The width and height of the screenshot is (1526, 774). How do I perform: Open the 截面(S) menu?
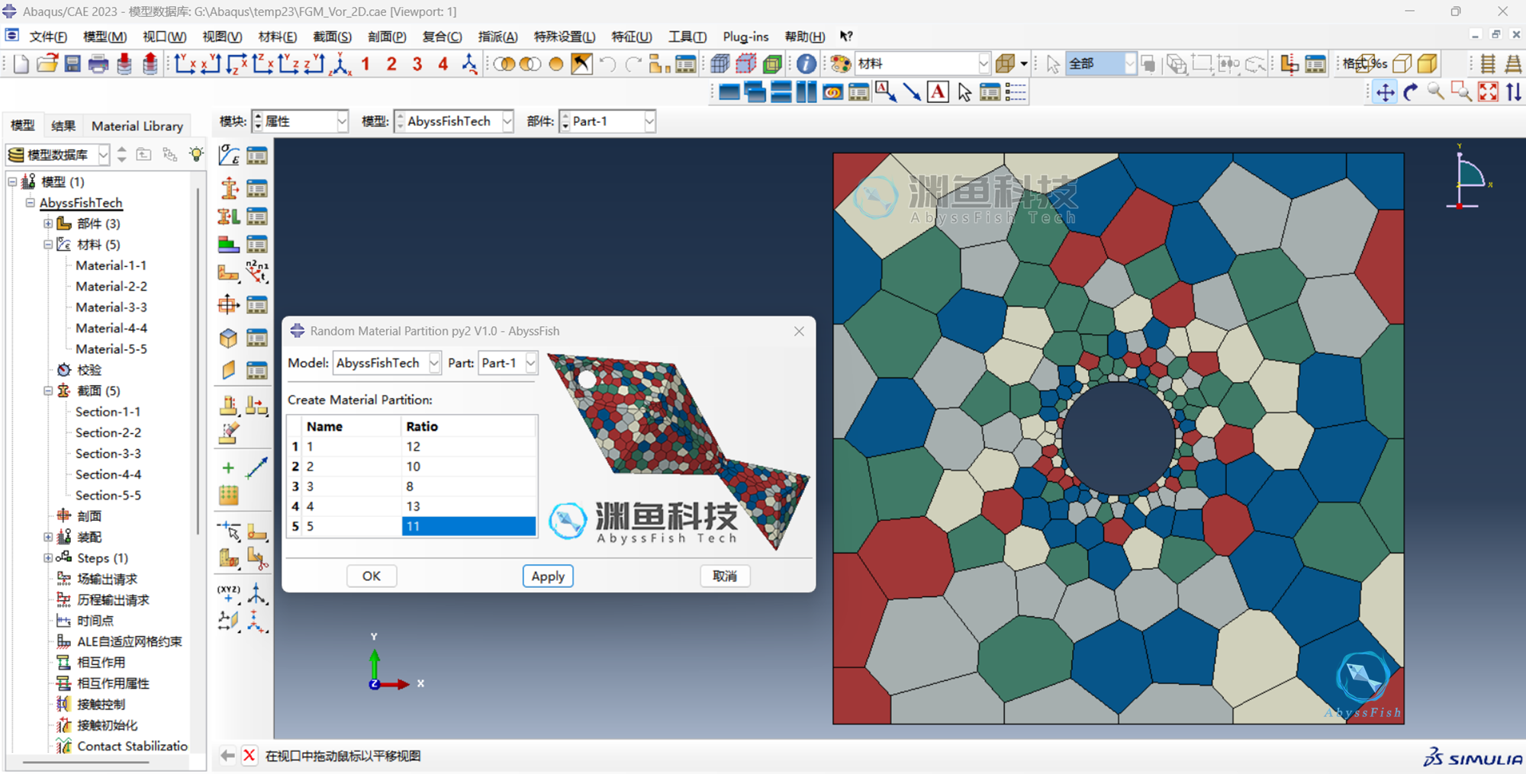(x=332, y=37)
